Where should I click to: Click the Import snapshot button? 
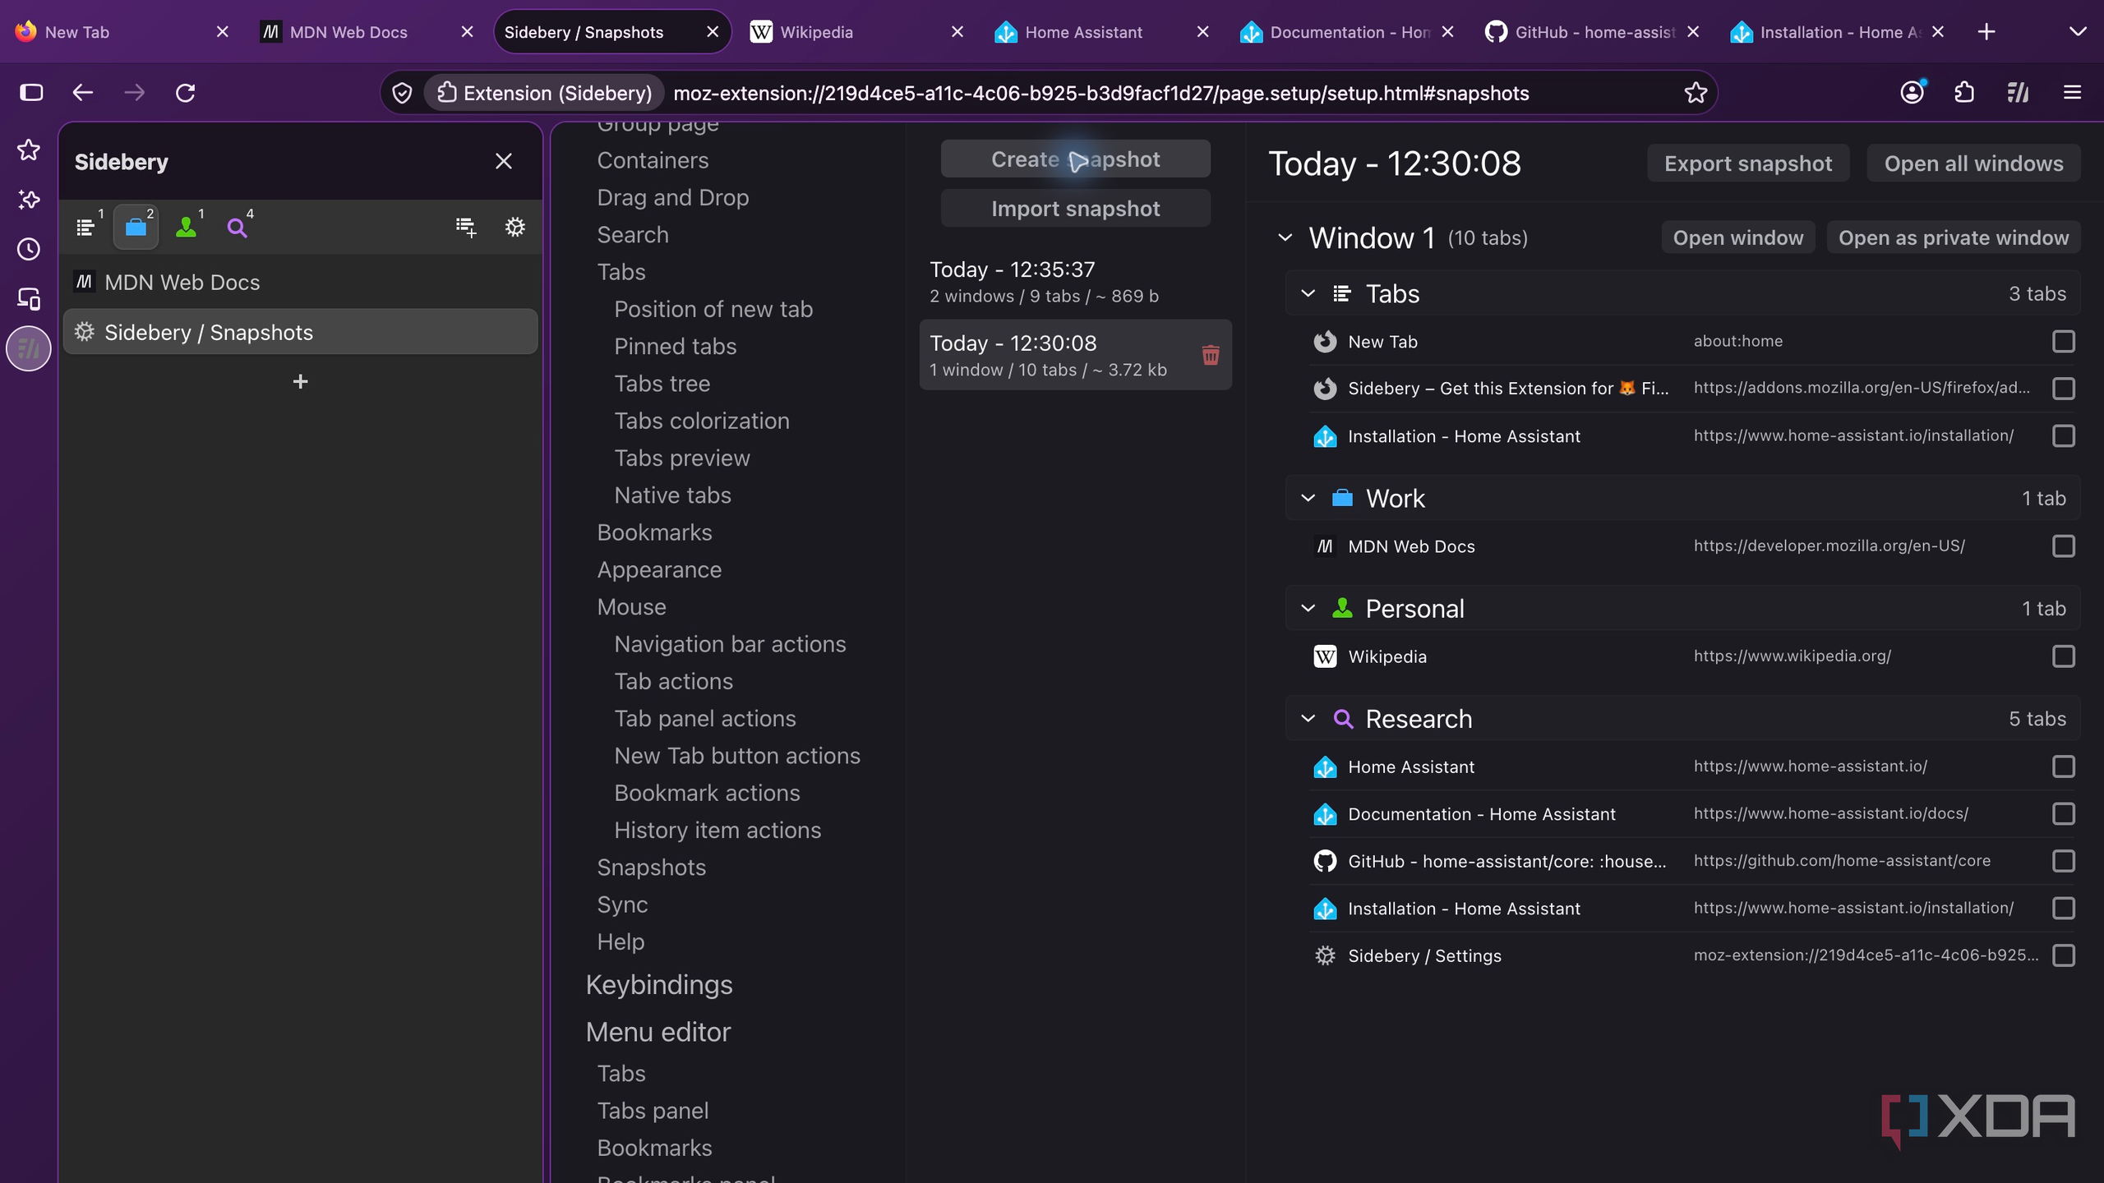[x=1075, y=209]
